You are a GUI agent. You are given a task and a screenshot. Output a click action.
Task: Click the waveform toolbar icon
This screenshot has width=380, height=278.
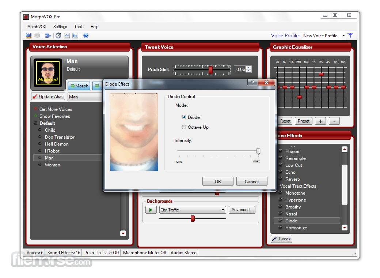pyautogui.click(x=66, y=35)
